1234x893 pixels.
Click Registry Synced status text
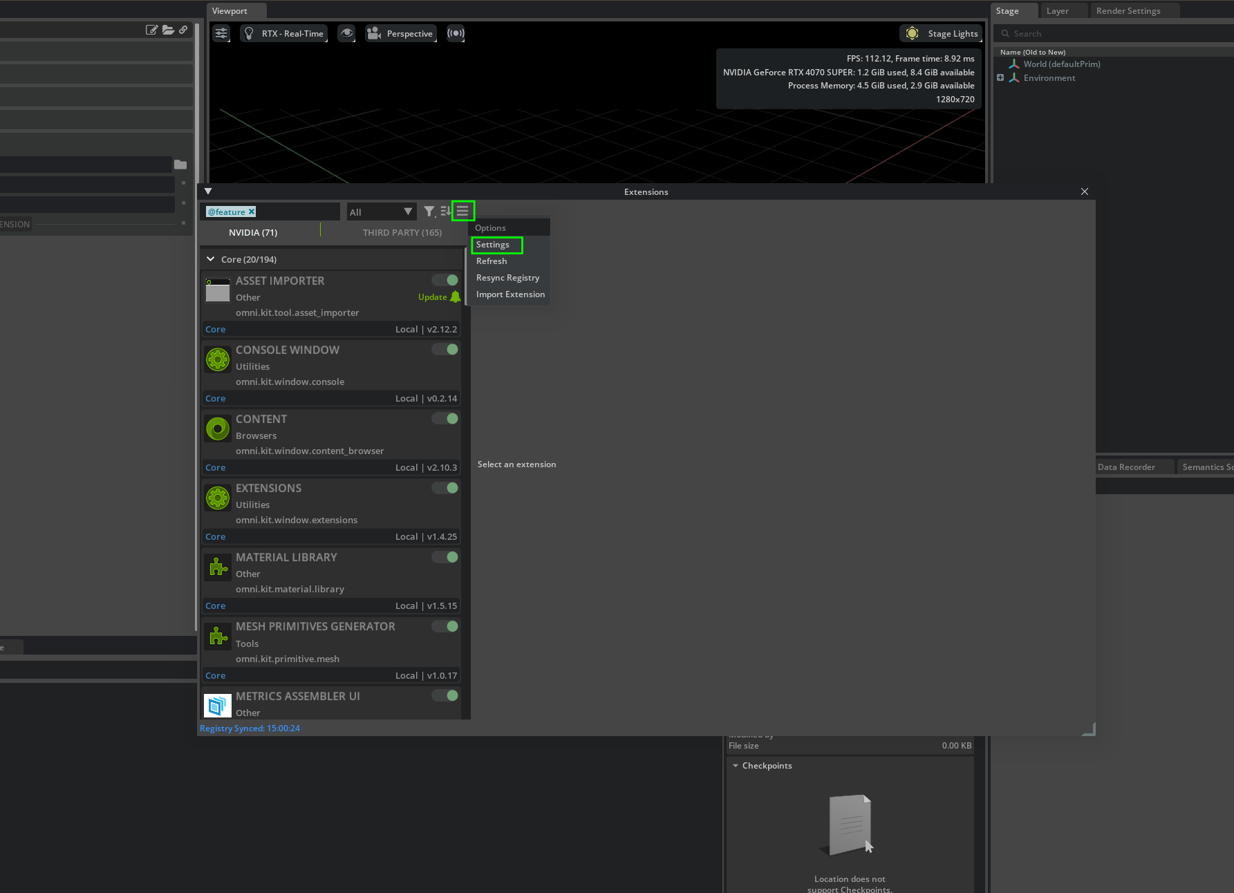(x=250, y=728)
